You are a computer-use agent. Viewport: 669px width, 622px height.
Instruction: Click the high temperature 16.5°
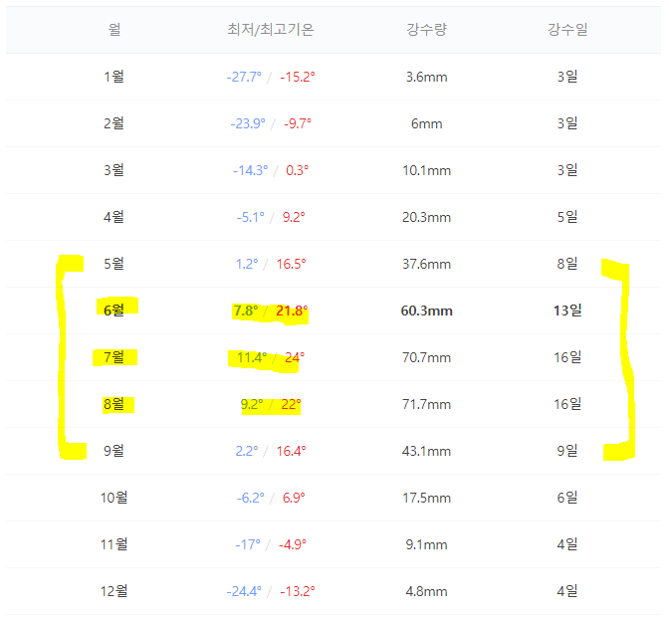coord(292,264)
